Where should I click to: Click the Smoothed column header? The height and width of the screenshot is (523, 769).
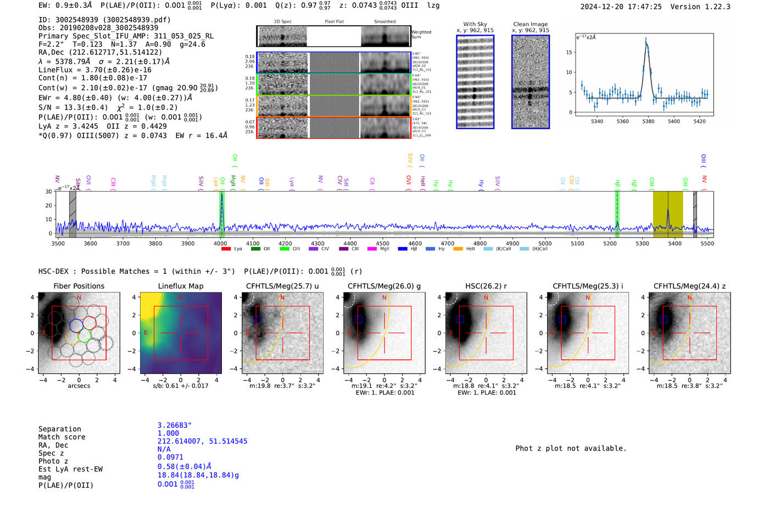pyautogui.click(x=385, y=21)
